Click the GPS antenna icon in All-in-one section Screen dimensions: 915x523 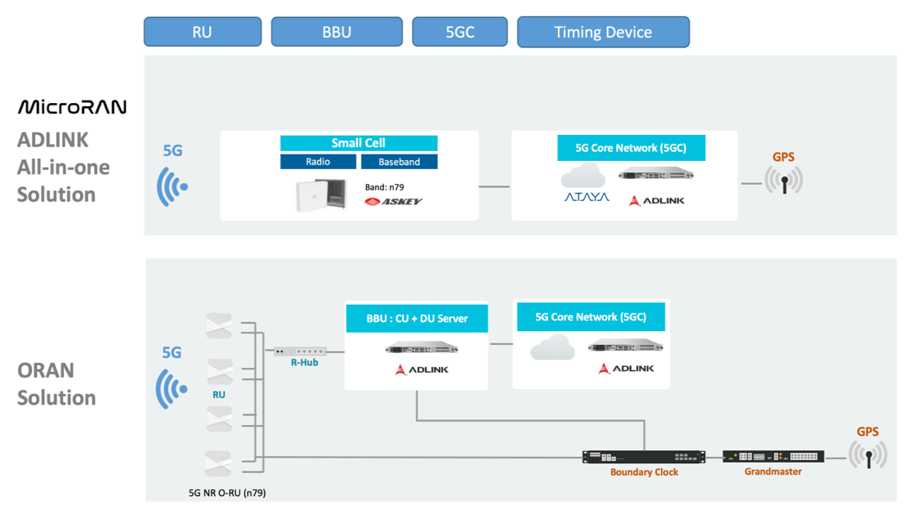(784, 181)
